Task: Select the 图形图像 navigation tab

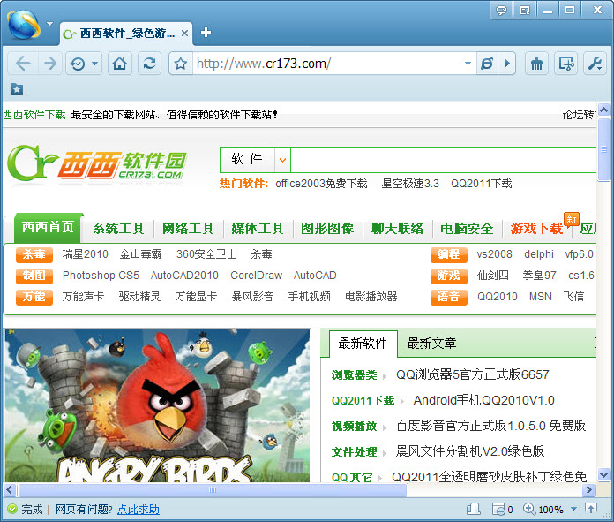Action: tap(327, 229)
